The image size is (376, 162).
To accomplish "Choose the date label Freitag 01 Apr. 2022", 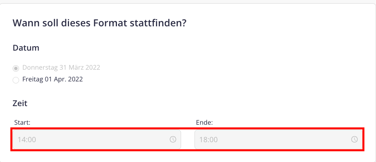I will pyautogui.click(x=52, y=79).
